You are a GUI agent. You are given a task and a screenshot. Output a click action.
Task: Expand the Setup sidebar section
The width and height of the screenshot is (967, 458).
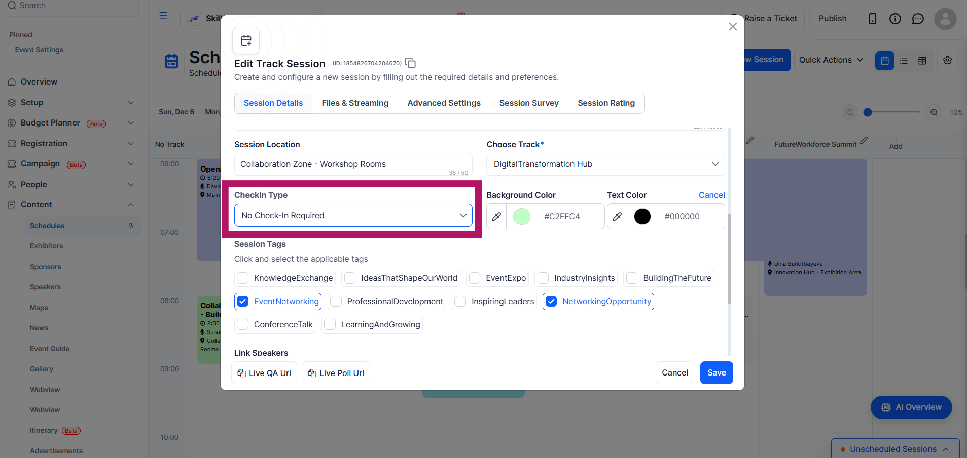(131, 103)
